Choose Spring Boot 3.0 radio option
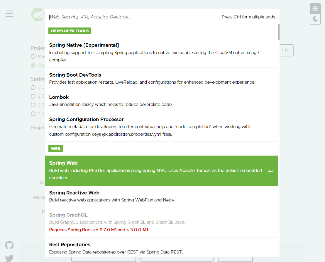This screenshot has width=325, height=262. (33, 87)
